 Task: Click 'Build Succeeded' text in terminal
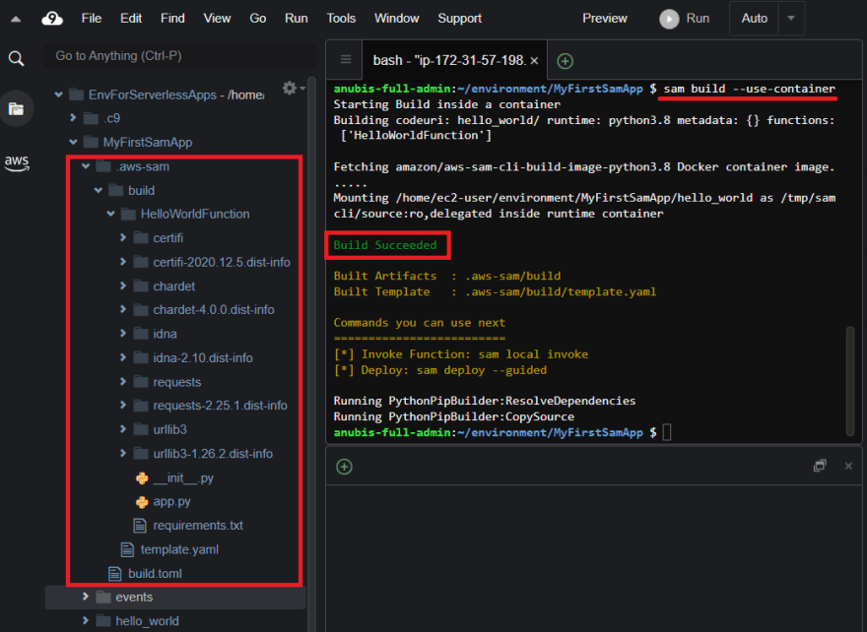[385, 245]
